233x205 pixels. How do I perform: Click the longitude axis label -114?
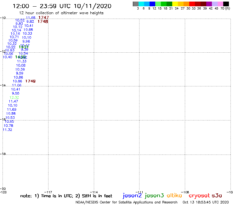coord(94,192)
